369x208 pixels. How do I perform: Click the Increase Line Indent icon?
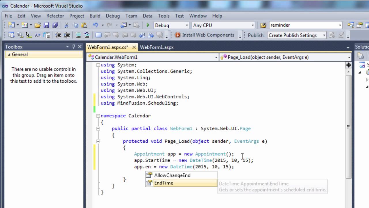[x=67, y=35]
